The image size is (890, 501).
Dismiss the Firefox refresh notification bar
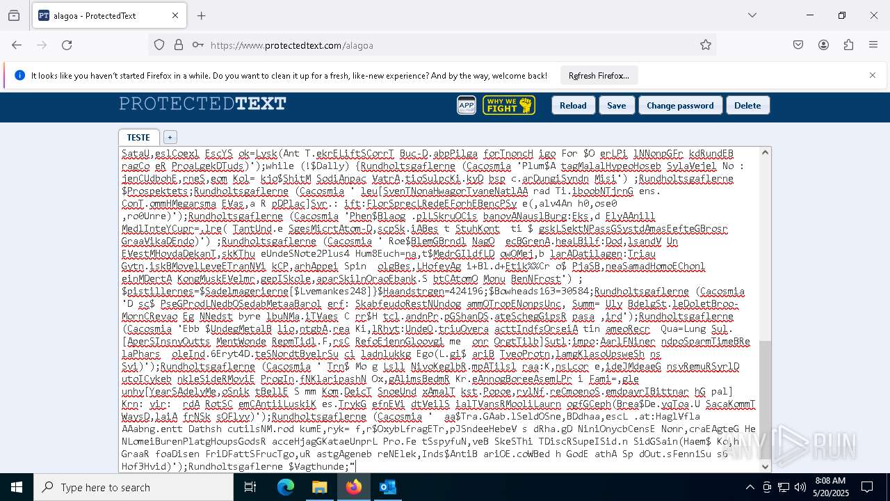tap(873, 75)
